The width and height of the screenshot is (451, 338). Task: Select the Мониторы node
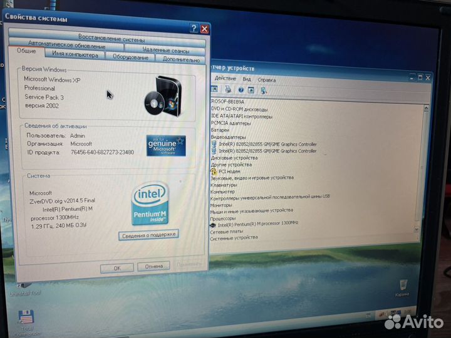221,205
